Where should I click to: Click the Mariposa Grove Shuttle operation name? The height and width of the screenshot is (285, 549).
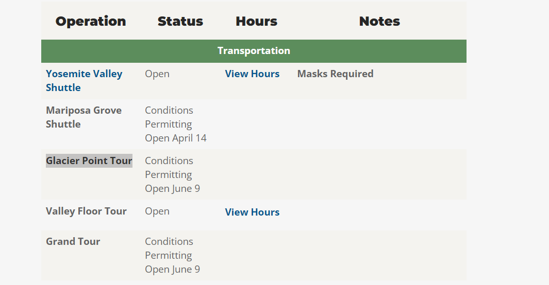(x=84, y=117)
